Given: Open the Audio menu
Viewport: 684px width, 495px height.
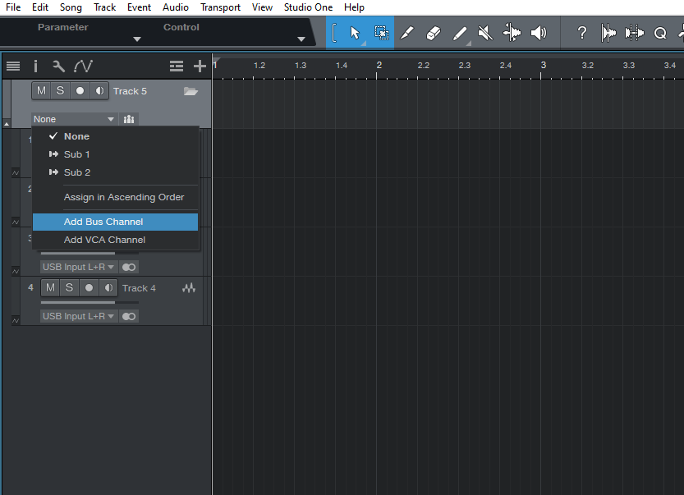Looking at the screenshot, I should coord(176,7).
